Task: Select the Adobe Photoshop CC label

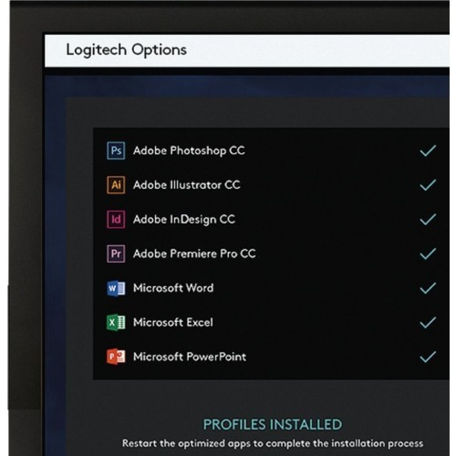Action: (x=189, y=151)
